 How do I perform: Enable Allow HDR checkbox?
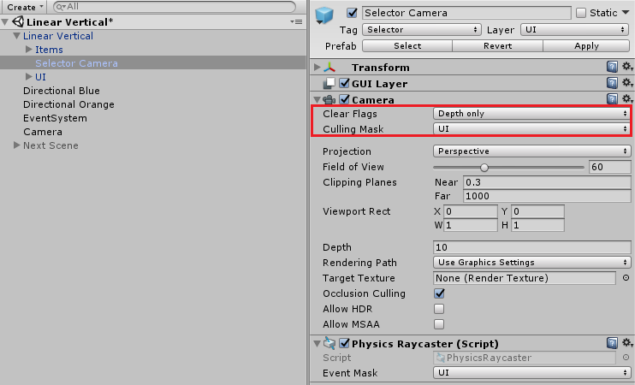tap(439, 309)
